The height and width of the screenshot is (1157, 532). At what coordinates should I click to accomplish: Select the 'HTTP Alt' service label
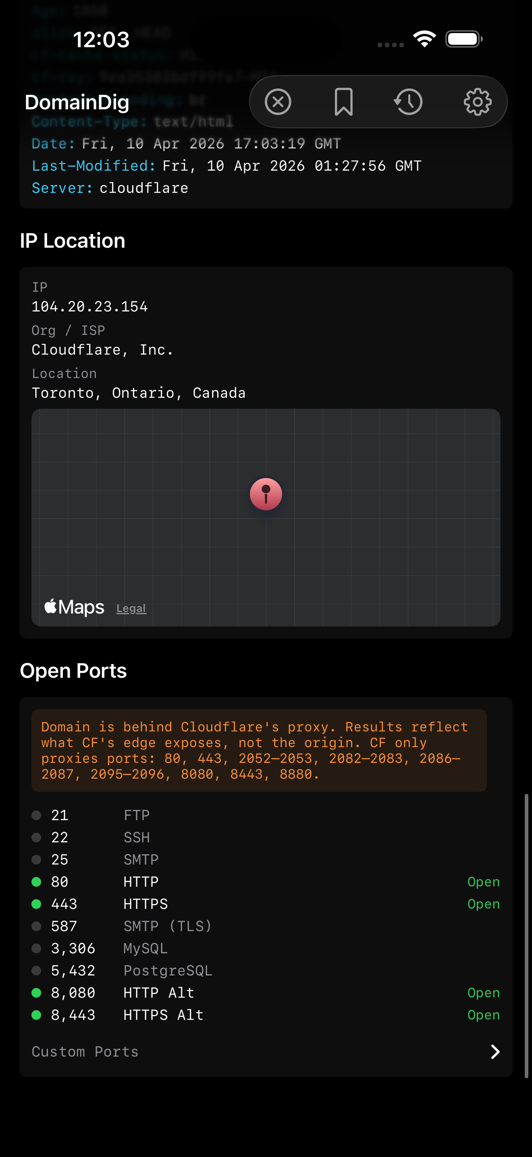[x=159, y=993]
